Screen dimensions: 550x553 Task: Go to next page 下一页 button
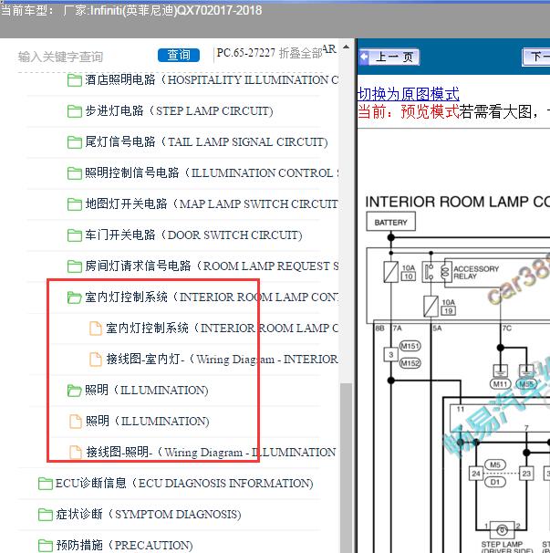[x=536, y=57]
